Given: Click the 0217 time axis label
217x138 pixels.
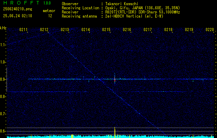Looking at the screenshot, I should pyautogui.click(x=148, y=30).
